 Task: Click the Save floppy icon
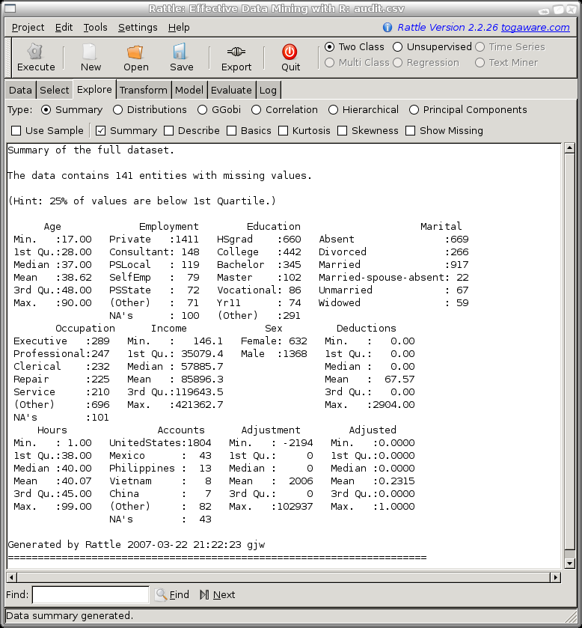pyautogui.click(x=180, y=52)
